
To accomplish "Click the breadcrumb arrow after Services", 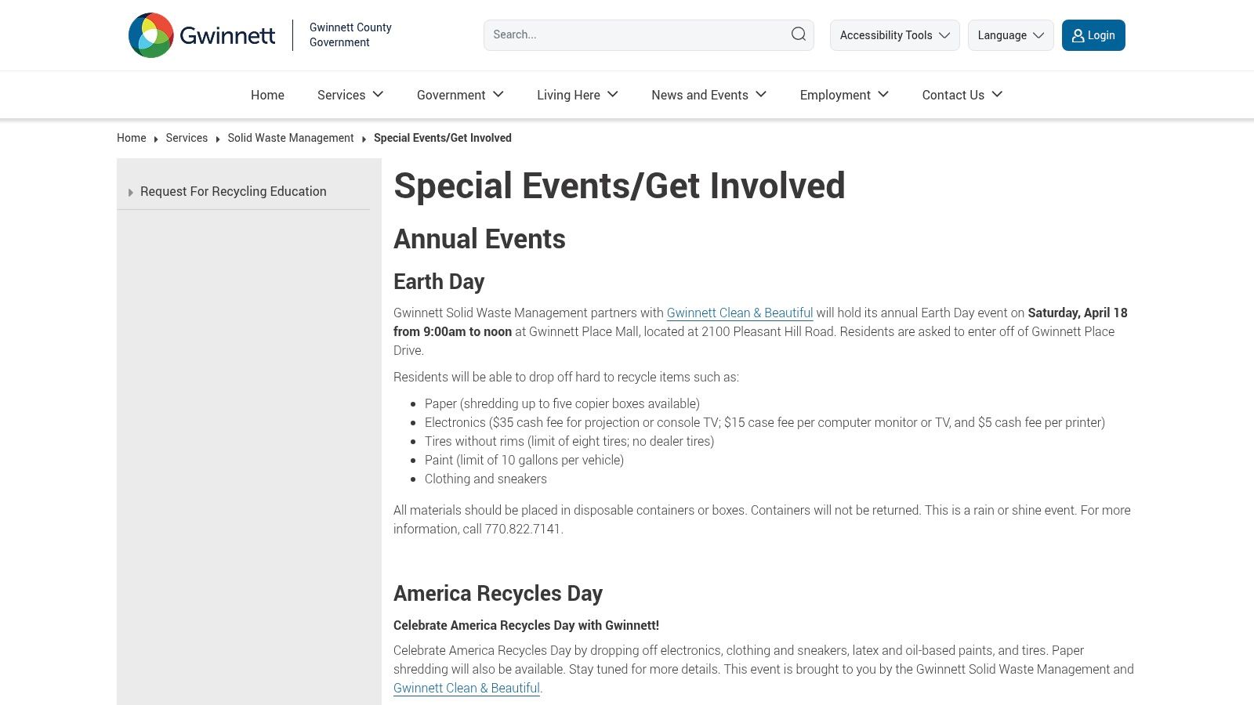I will click(x=217, y=138).
